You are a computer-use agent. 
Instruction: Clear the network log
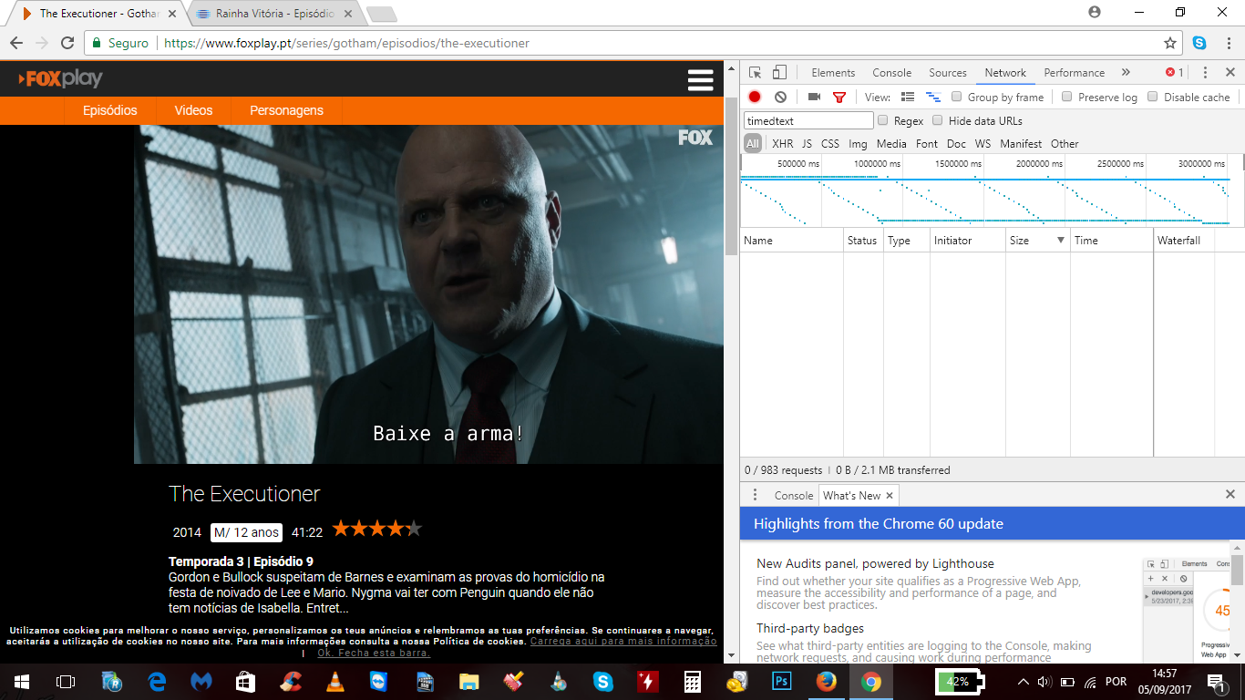tap(780, 97)
